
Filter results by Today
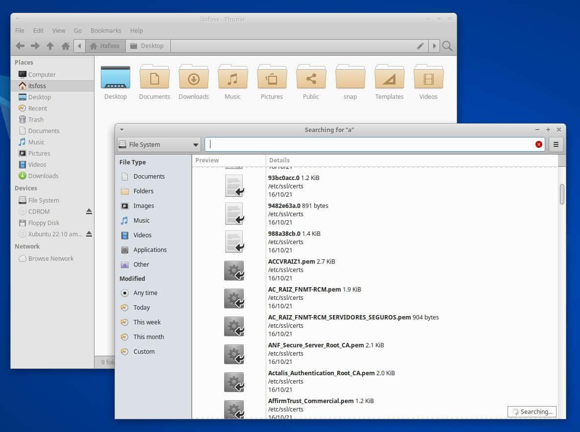click(x=141, y=308)
